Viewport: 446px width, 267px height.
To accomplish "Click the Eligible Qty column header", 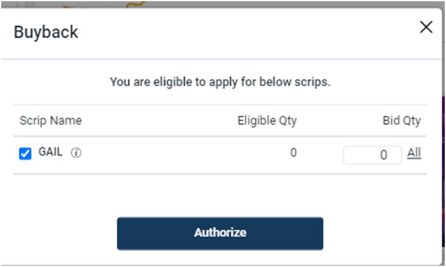I will [267, 121].
